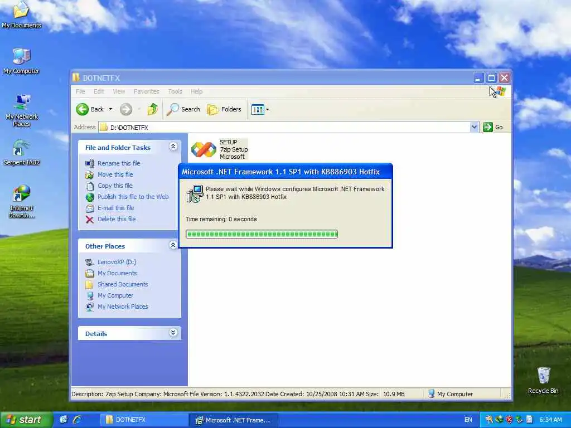Switch to DOTNETFX taskbar button

[x=143, y=420]
